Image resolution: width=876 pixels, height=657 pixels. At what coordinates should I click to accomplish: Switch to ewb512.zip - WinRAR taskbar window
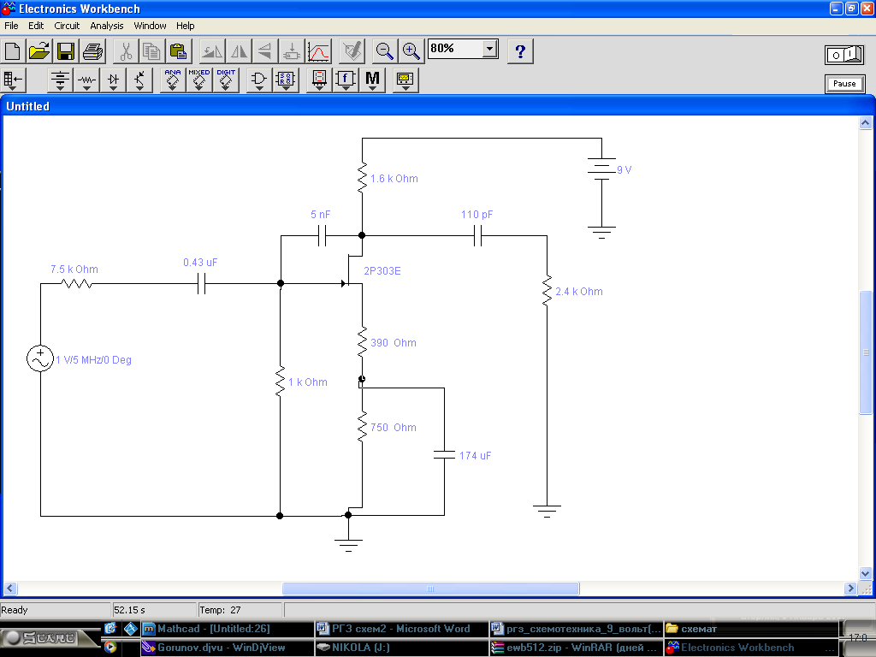point(576,648)
